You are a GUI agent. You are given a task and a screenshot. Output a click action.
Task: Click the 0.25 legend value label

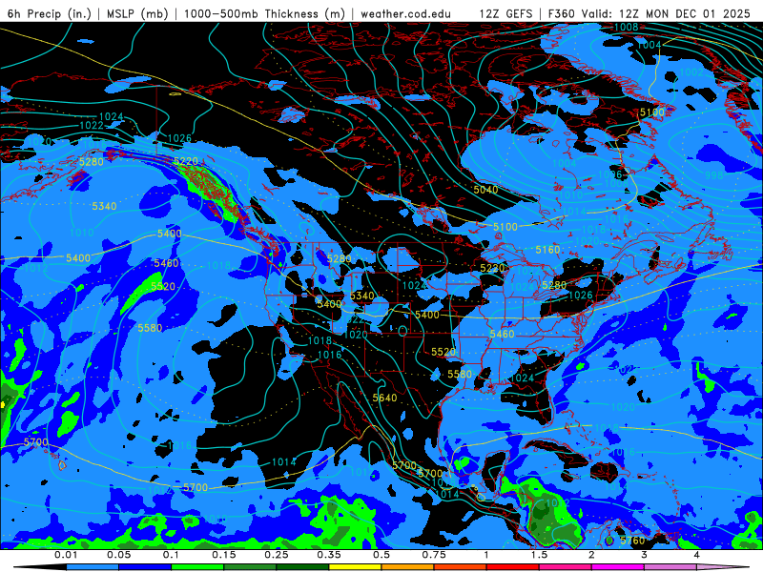click(x=277, y=555)
